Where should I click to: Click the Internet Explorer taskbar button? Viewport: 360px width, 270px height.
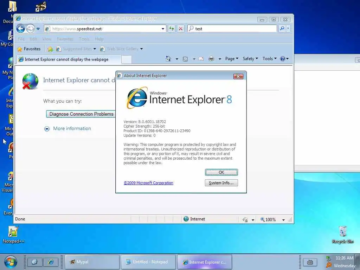pos(205,262)
